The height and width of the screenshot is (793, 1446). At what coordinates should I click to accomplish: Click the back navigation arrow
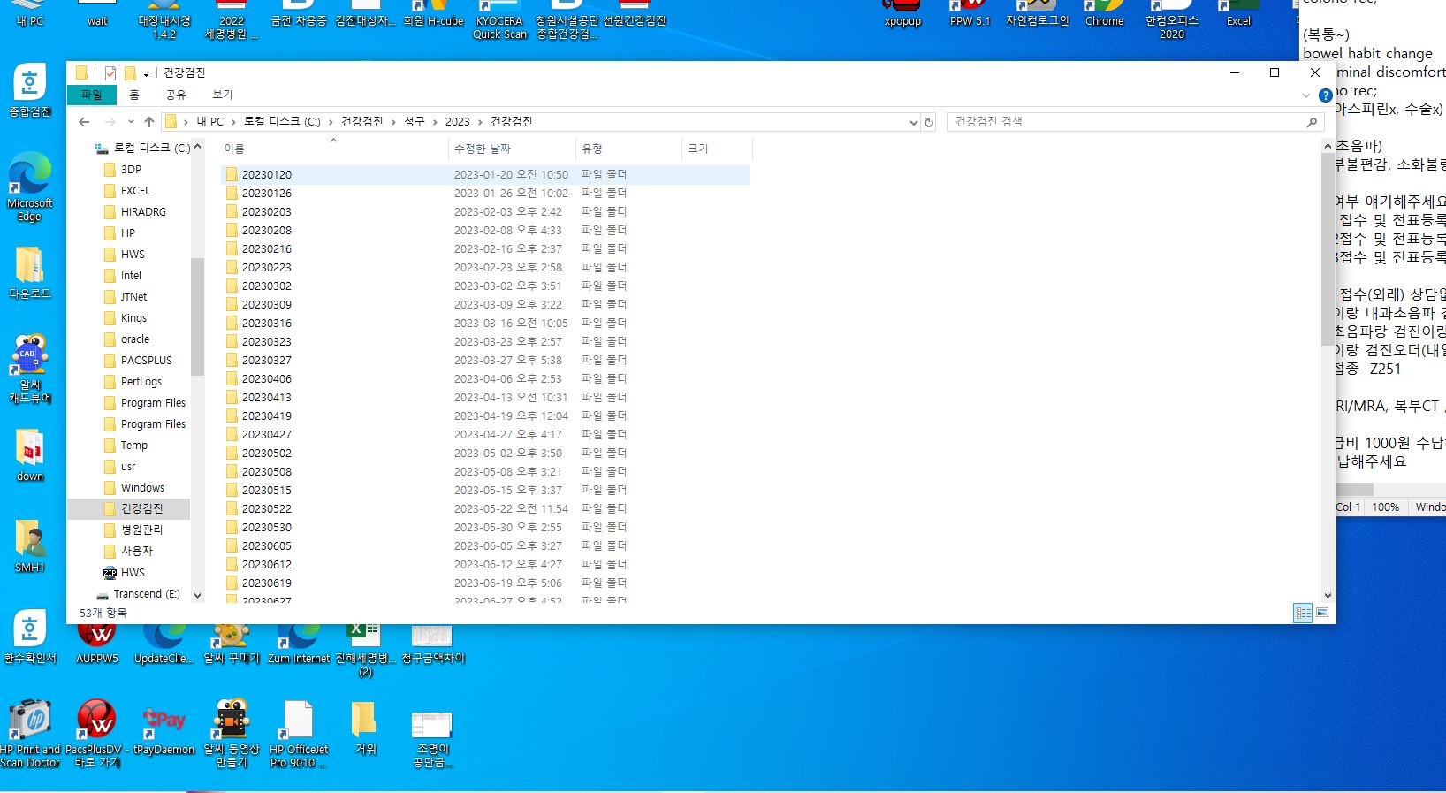click(x=84, y=122)
